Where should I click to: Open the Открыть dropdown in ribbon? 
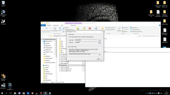[x=125, y=28]
